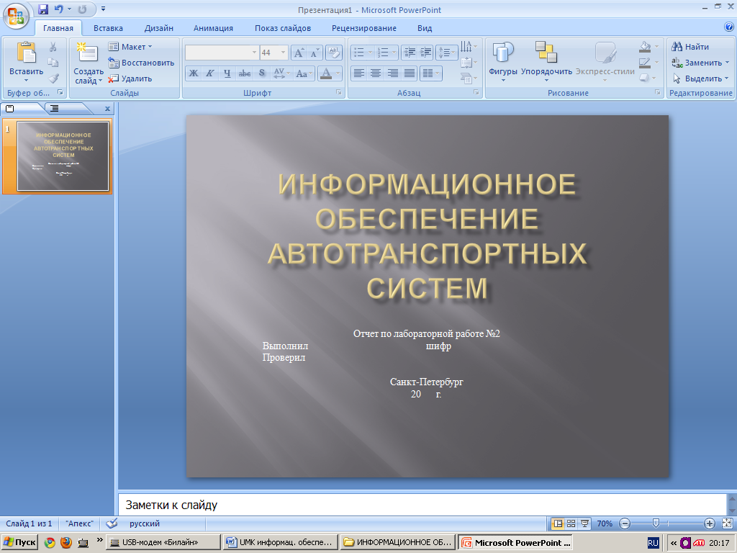This screenshot has width=737, height=553.
Task: Increase the list indent level
Action: (425, 53)
